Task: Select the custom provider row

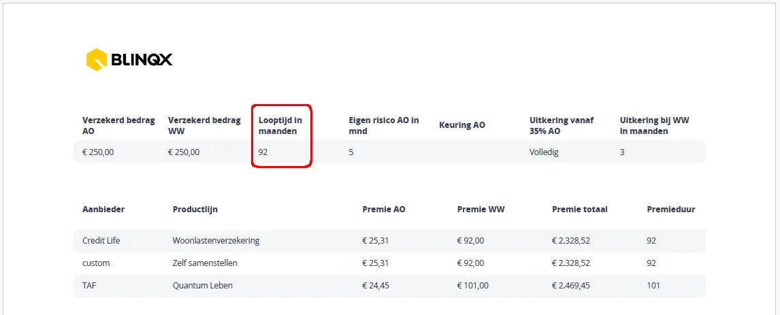Action: coord(389,263)
